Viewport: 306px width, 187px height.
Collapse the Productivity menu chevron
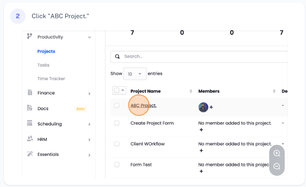pyautogui.click(x=89, y=37)
